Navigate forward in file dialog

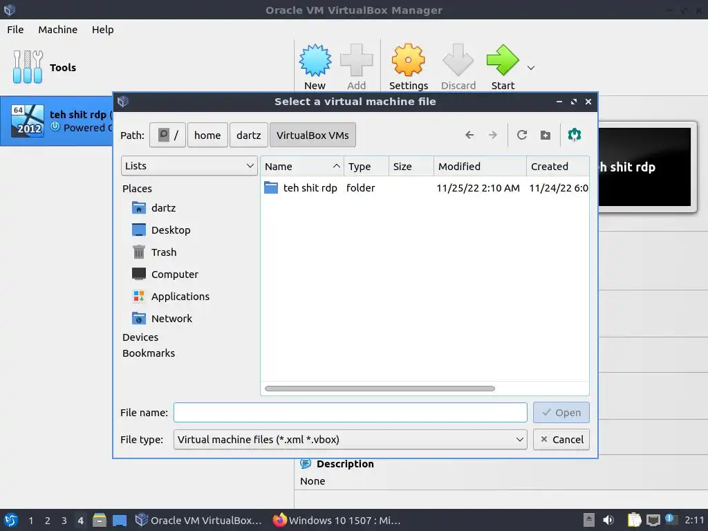coord(492,135)
